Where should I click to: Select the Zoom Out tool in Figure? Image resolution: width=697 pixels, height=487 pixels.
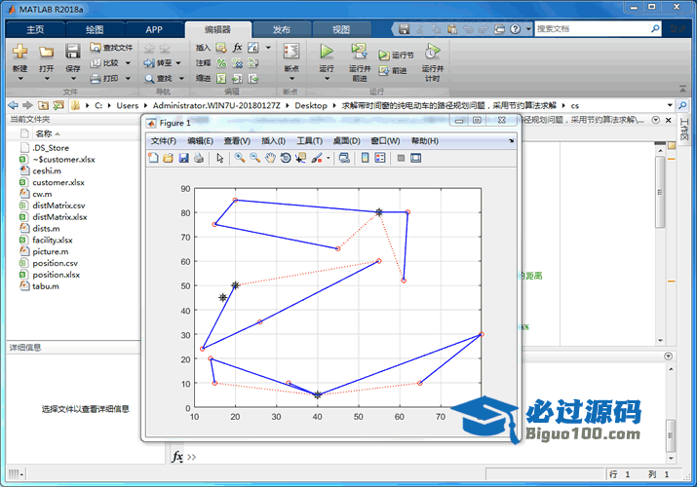click(x=255, y=158)
